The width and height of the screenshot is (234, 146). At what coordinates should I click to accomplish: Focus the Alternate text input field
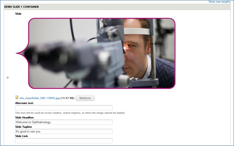point(64,108)
